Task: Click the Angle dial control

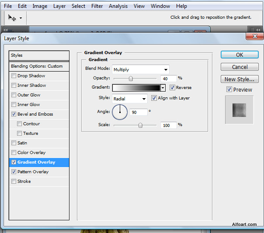Action: click(120, 112)
